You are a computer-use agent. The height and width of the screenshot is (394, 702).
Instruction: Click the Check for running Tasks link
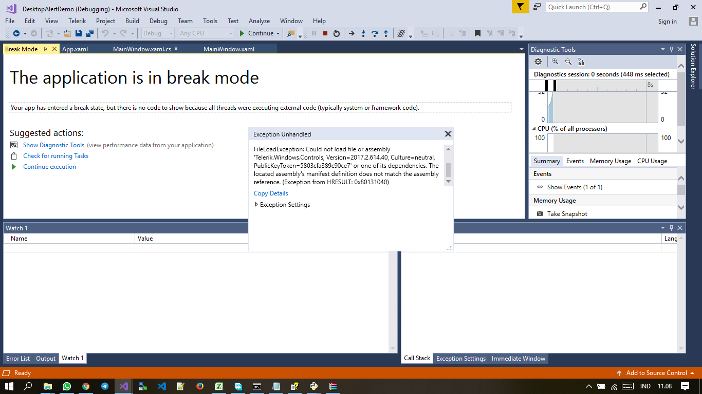pyautogui.click(x=56, y=156)
